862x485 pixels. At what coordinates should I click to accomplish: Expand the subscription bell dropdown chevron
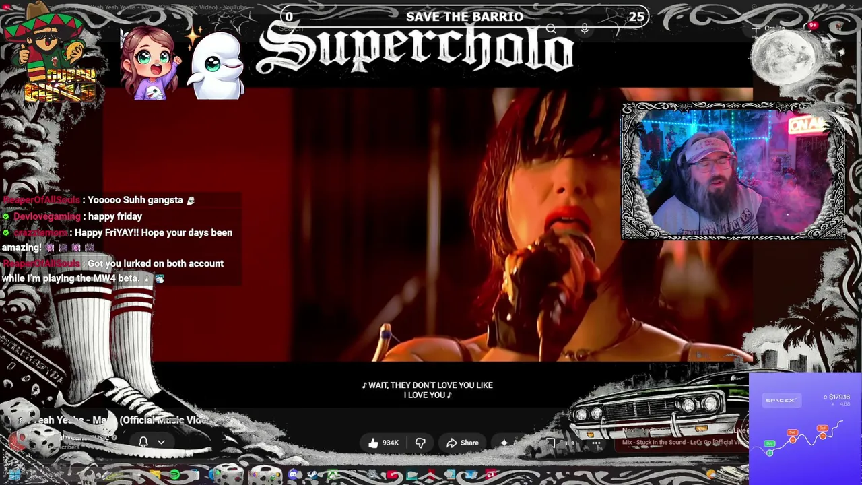coord(161,443)
